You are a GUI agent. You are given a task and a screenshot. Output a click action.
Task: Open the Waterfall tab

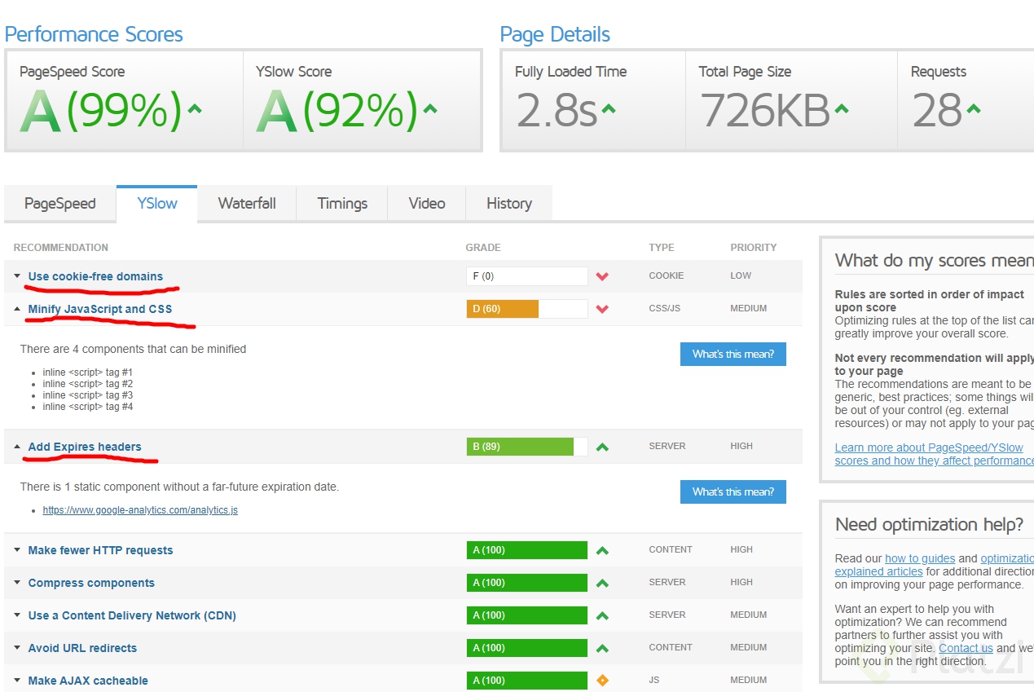click(x=247, y=204)
